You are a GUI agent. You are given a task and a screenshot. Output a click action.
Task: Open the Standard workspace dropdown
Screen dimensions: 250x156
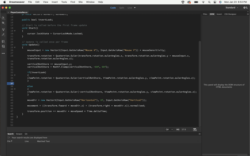[x=232, y=8]
